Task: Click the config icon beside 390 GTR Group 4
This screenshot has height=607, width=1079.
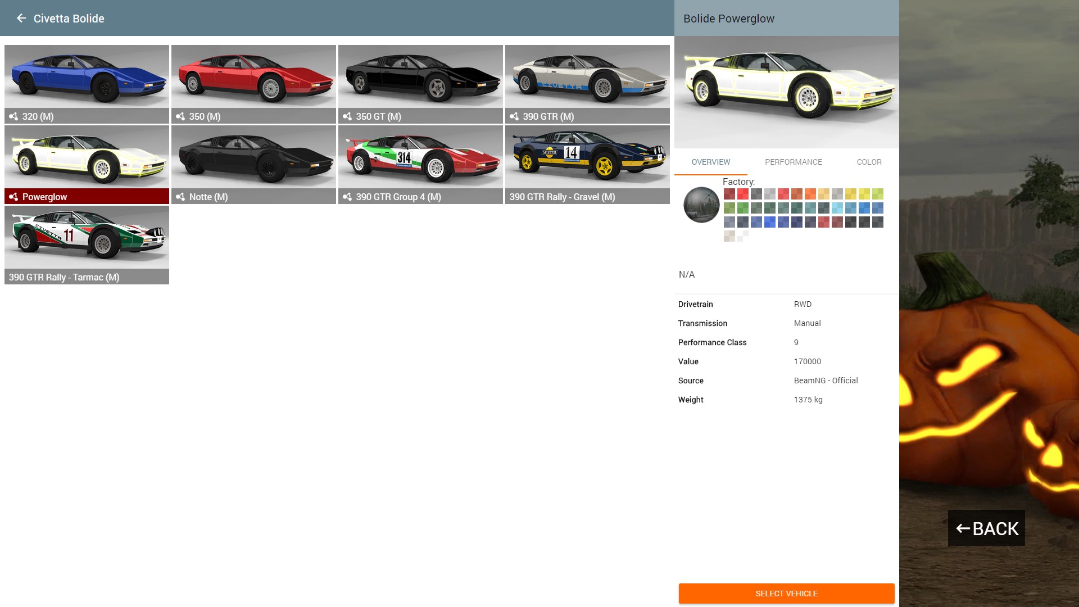Action: pos(347,197)
